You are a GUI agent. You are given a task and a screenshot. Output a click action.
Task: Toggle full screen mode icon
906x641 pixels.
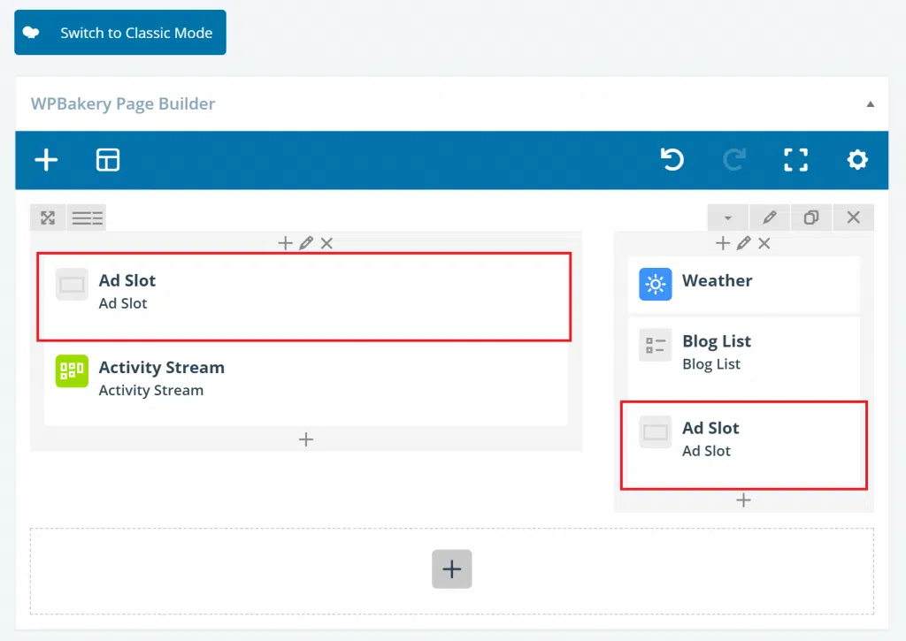[x=796, y=160]
